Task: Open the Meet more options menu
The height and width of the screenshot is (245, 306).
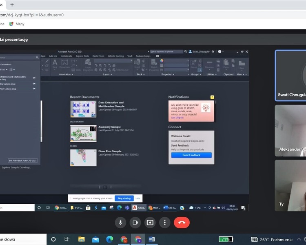Action: click(x=164, y=223)
